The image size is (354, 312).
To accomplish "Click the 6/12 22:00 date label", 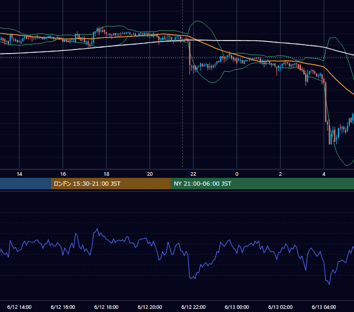I will (194, 307).
